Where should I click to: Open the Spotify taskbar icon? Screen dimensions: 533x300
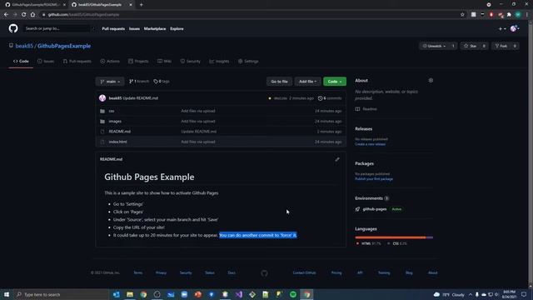(x=293, y=294)
